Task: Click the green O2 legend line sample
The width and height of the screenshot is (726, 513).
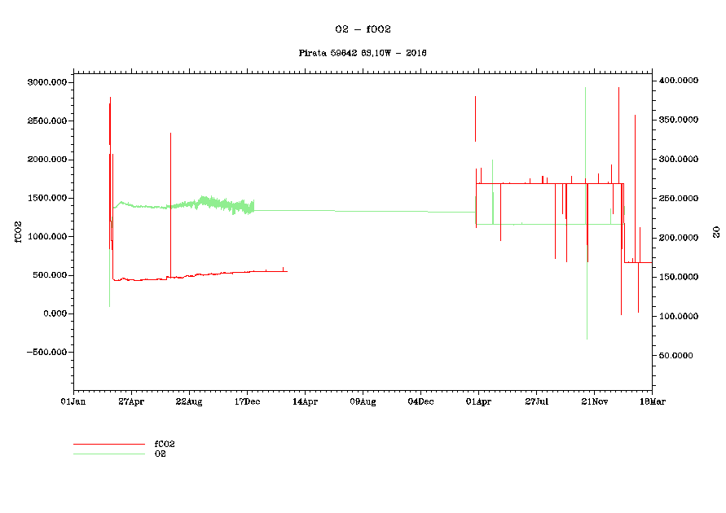Action: click(108, 454)
